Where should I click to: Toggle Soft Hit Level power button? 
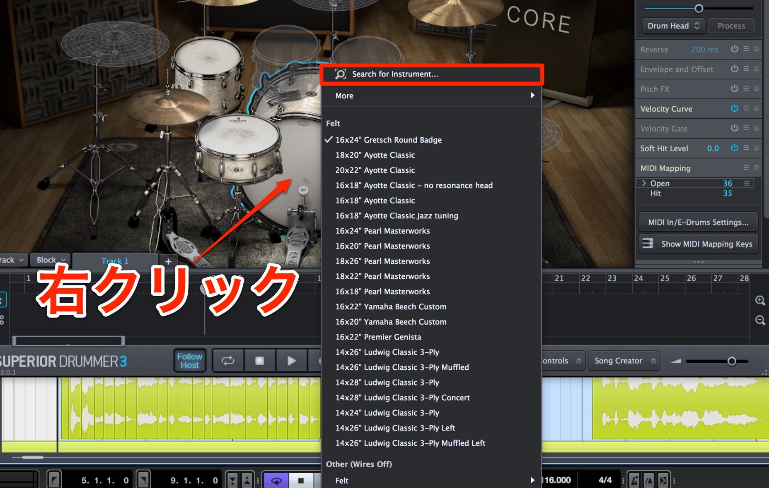734,148
